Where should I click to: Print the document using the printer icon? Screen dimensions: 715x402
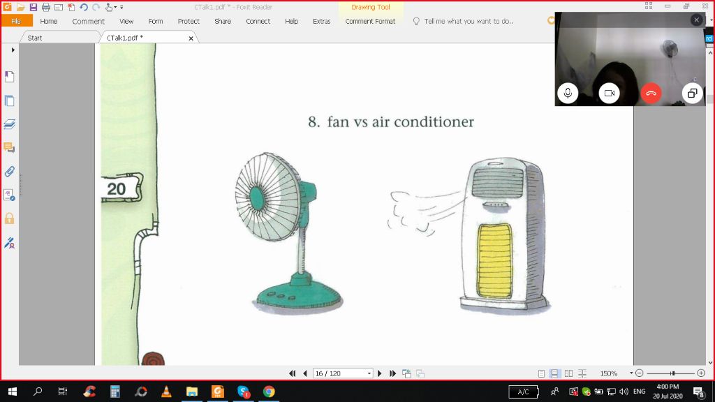click(x=45, y=7)
